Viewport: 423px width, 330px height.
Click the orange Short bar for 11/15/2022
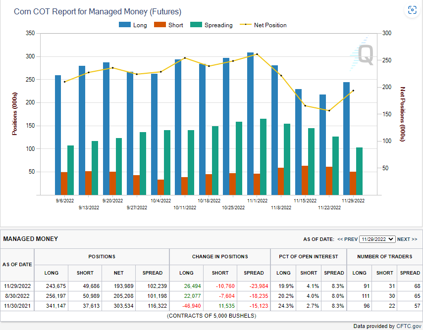(x=305, y=180)
